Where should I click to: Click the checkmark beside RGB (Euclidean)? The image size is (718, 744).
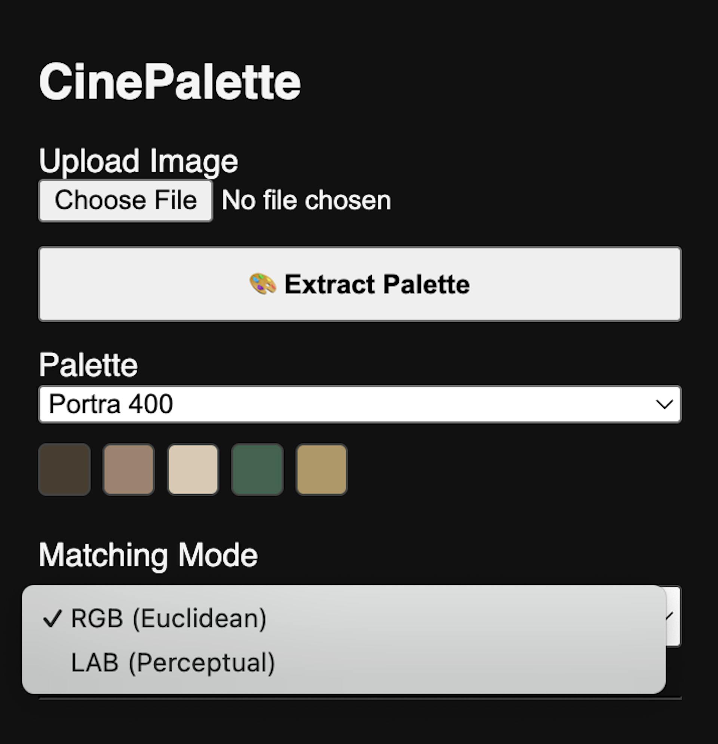[x=52, y=619]
